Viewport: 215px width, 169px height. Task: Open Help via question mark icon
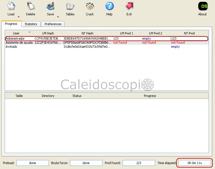pos(109,6)
